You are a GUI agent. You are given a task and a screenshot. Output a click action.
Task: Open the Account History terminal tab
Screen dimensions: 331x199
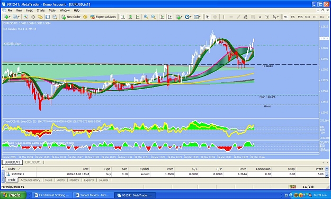coord(30,180)
